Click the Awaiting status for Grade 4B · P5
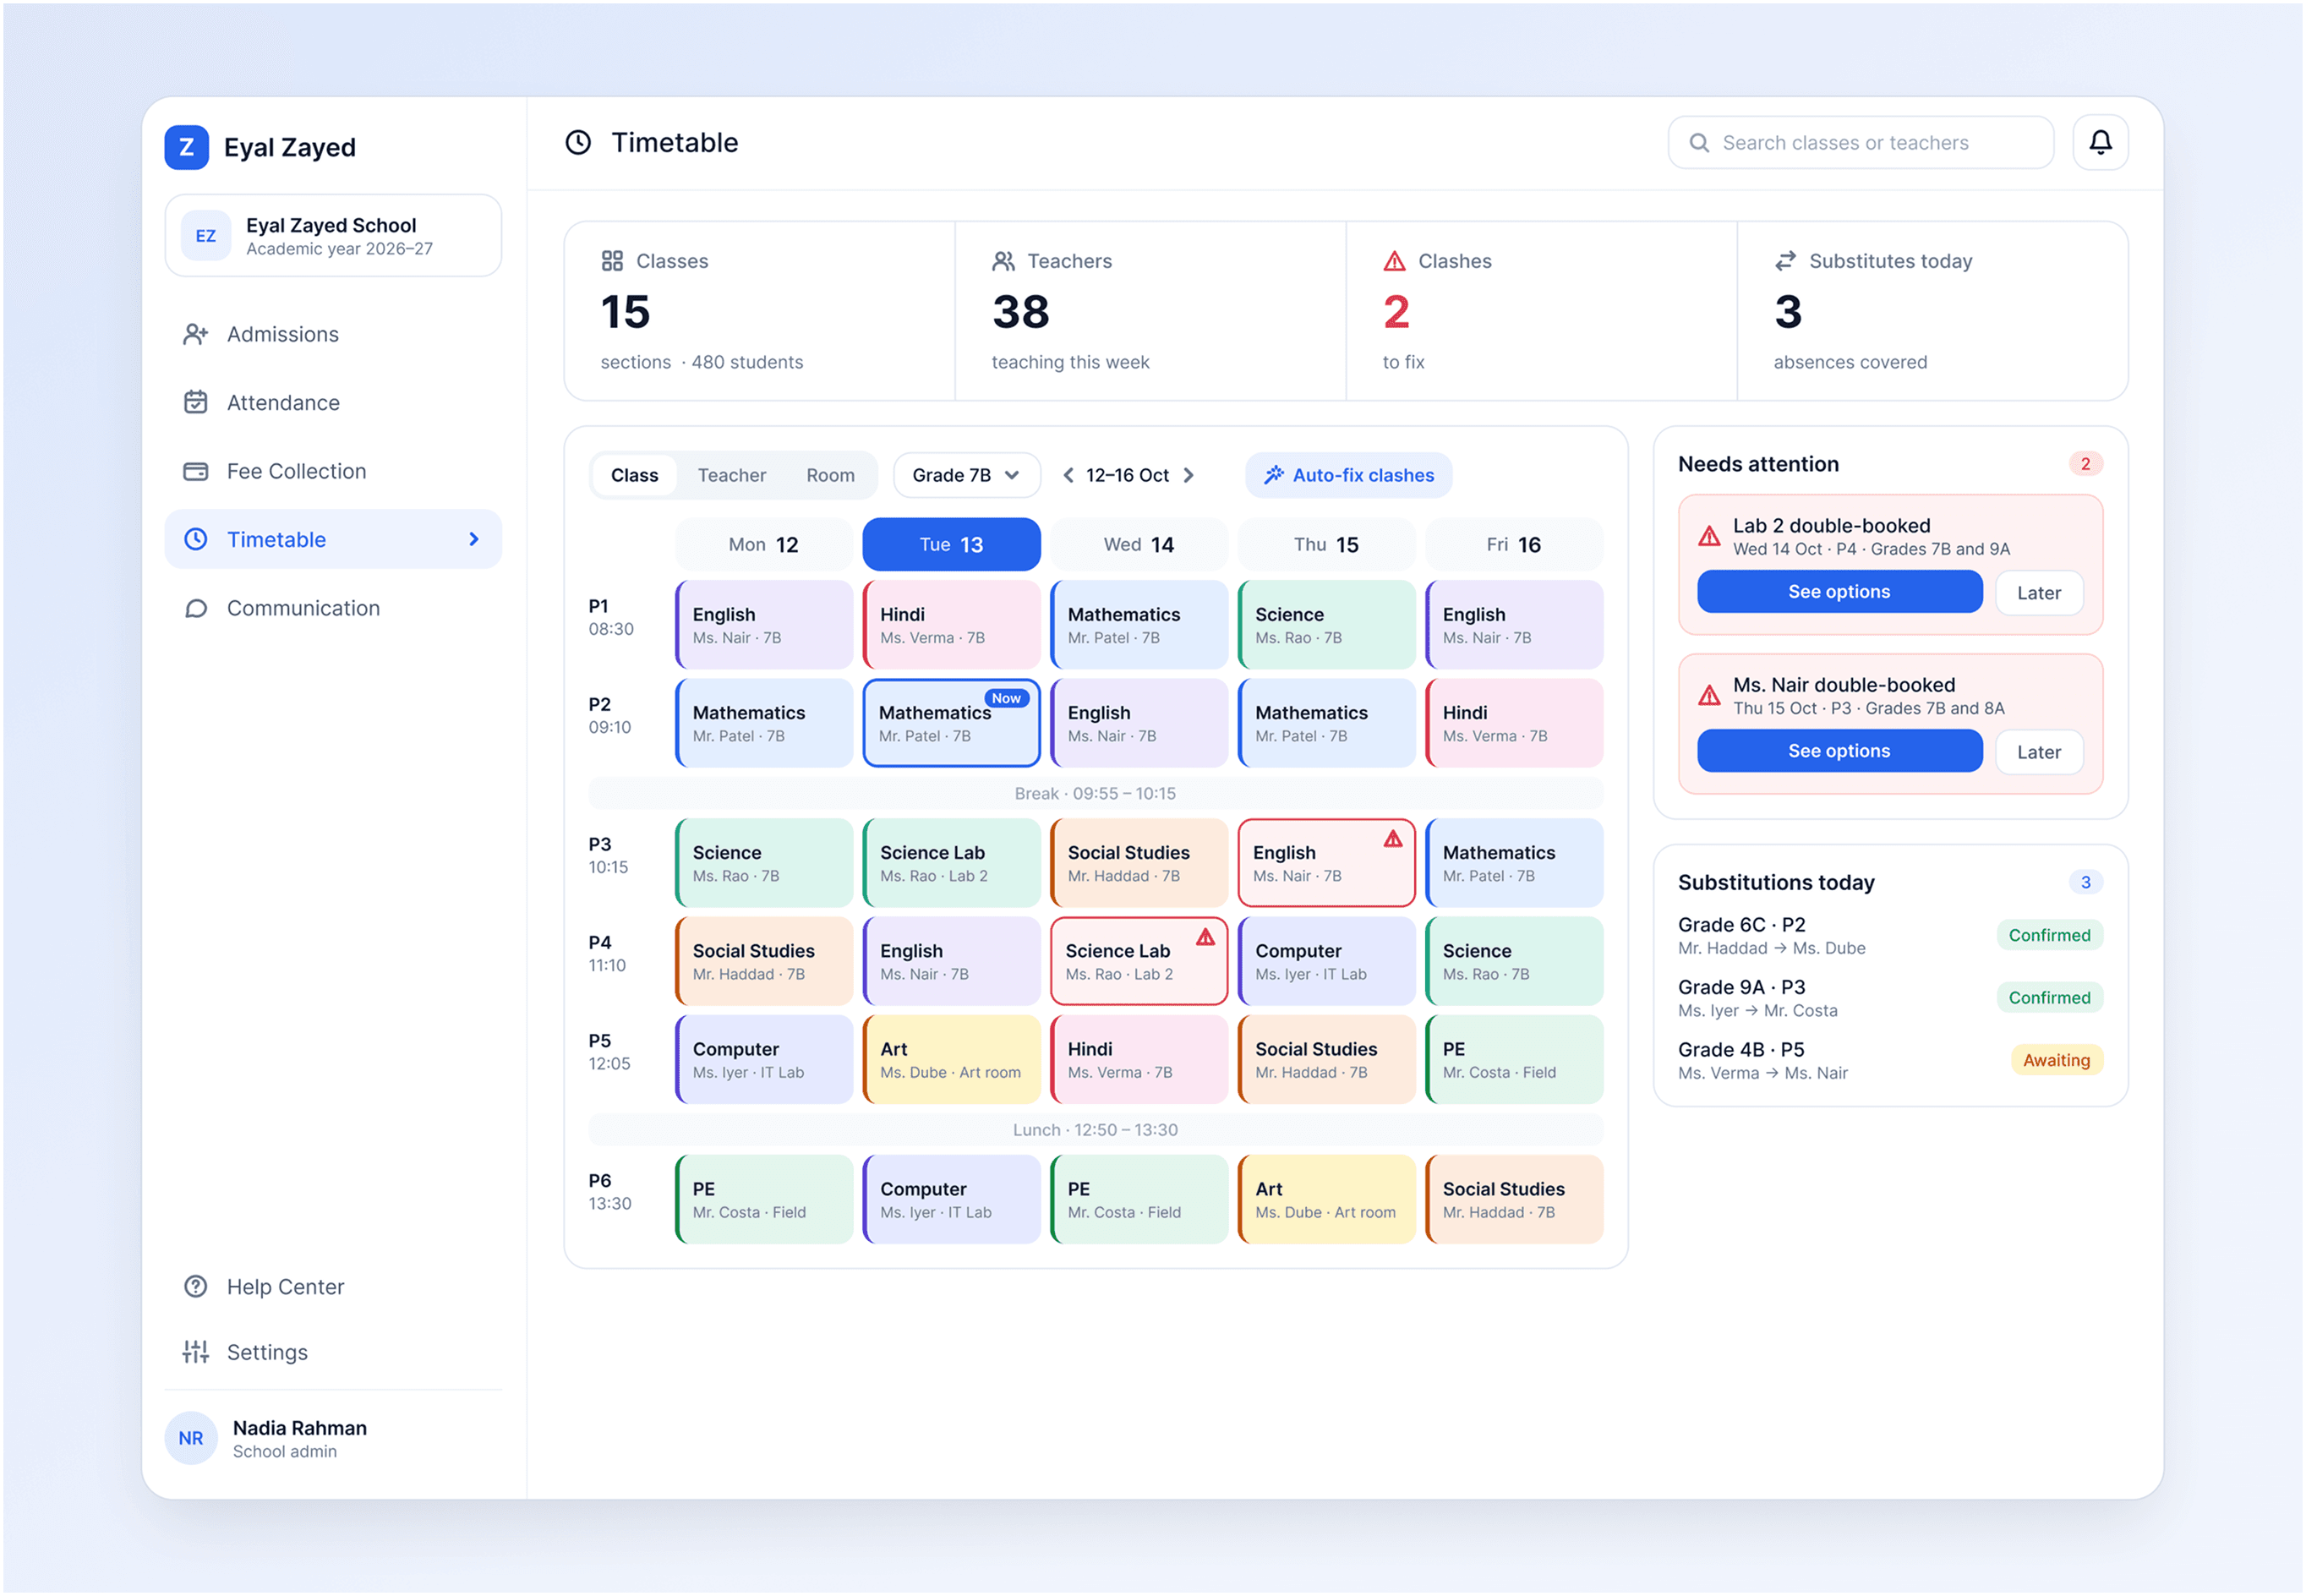Viewport: 2306px width, 1596px height. [x=2056, y=1060]
